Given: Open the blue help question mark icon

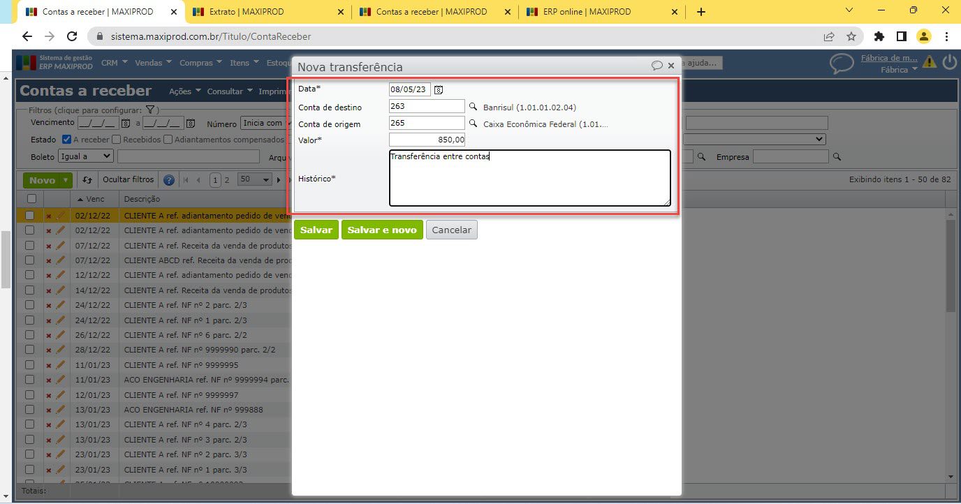Looking at the screenshot, I should pos(169,180).
